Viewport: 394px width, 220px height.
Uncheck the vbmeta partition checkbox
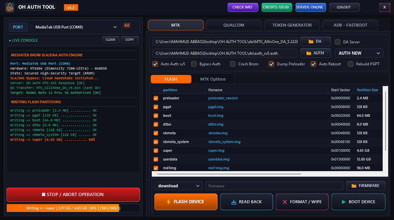(x=156, y=133)
